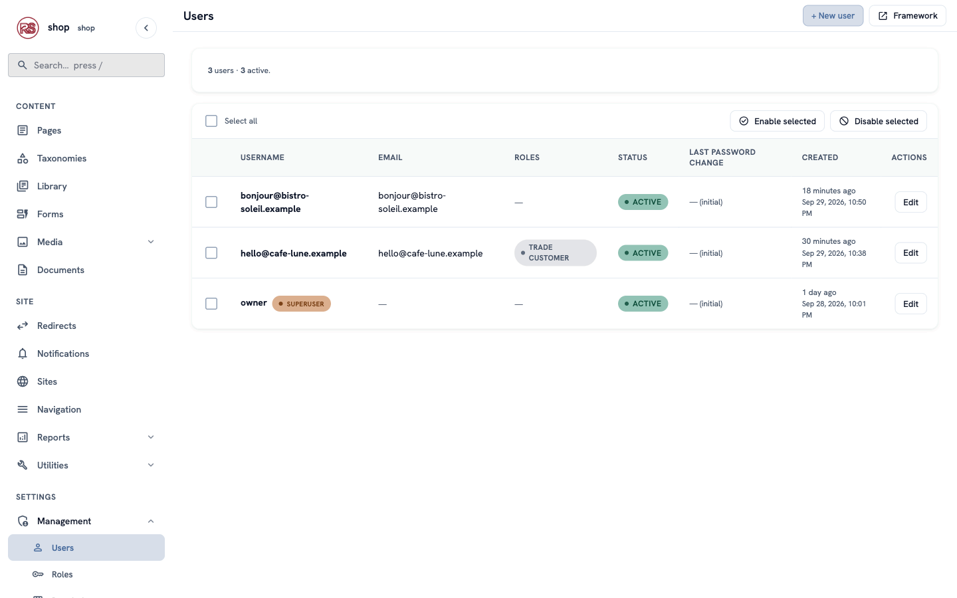Click the USERNAME column header
Viewport: 957px width, 598px height.
point(263,157)
